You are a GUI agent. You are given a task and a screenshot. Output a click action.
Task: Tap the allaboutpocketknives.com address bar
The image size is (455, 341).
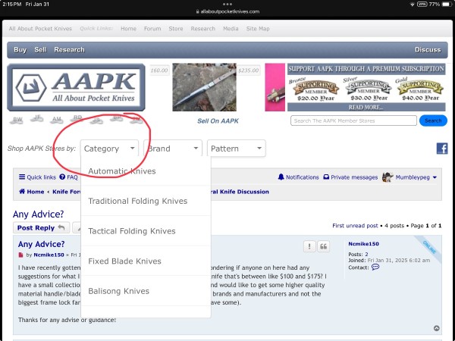tap(227, 11)
